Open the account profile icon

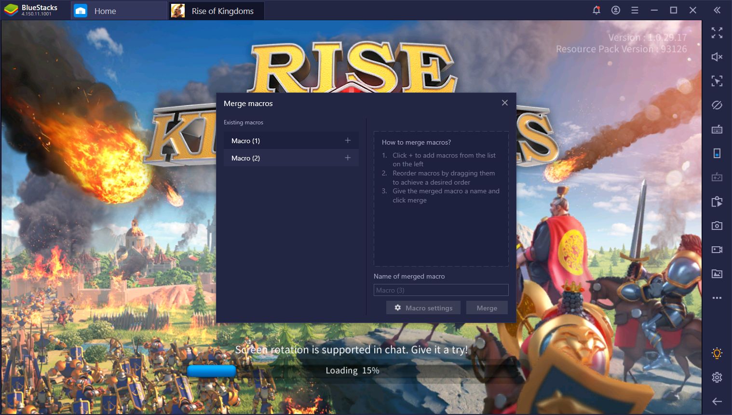click(616, 10)
